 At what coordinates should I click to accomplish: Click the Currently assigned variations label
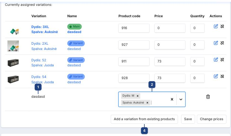(x=28, y=5)
